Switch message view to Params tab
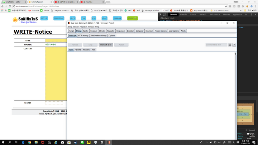 [78, 50]
